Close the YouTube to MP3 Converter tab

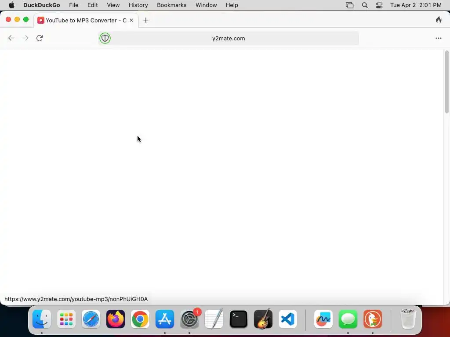[x=131, y=20]
